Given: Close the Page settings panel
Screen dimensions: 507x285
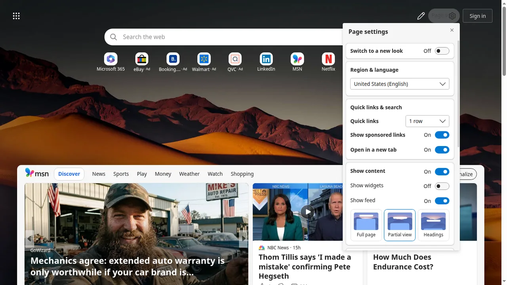Looking at the screenshot, I should coord(452,30).
